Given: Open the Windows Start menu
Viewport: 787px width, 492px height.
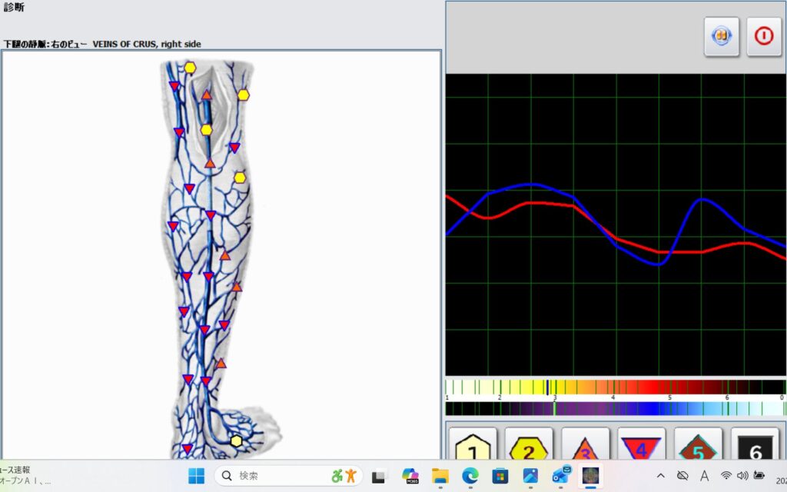Looking at the screenshot, I should pyautogui.click(x=197, y=476).
